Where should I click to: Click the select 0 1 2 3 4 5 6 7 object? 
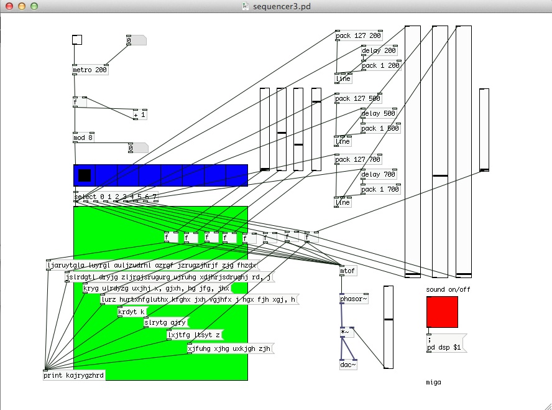tap(116, 197)
